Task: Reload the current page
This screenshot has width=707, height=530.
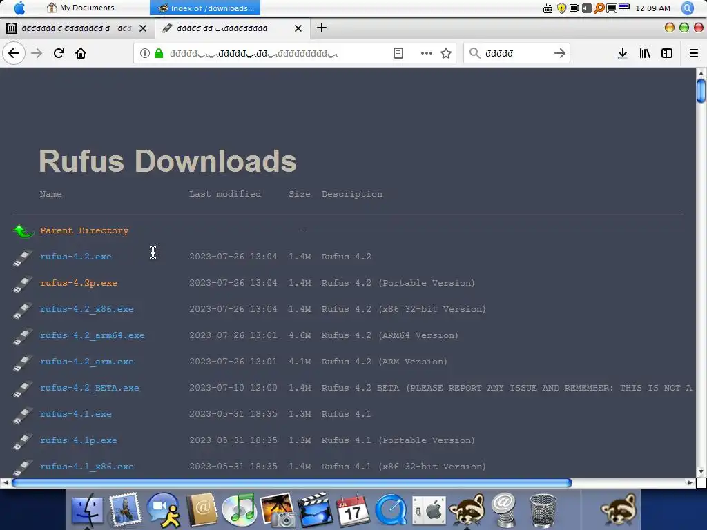Action: [x=59, y=53]
